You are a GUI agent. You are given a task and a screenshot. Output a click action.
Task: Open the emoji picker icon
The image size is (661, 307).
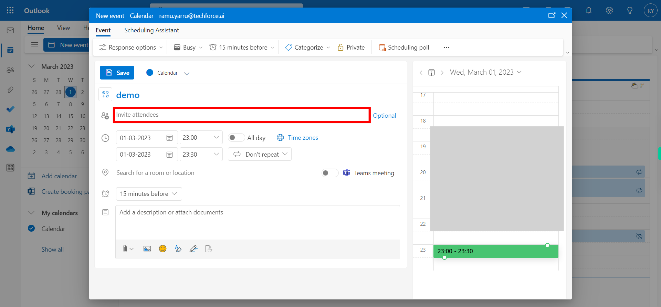pos(163,248)
